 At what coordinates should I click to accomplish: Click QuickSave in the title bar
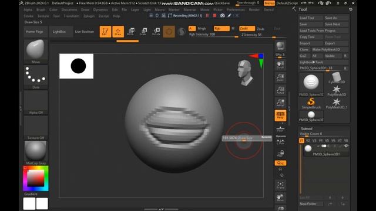222,3
